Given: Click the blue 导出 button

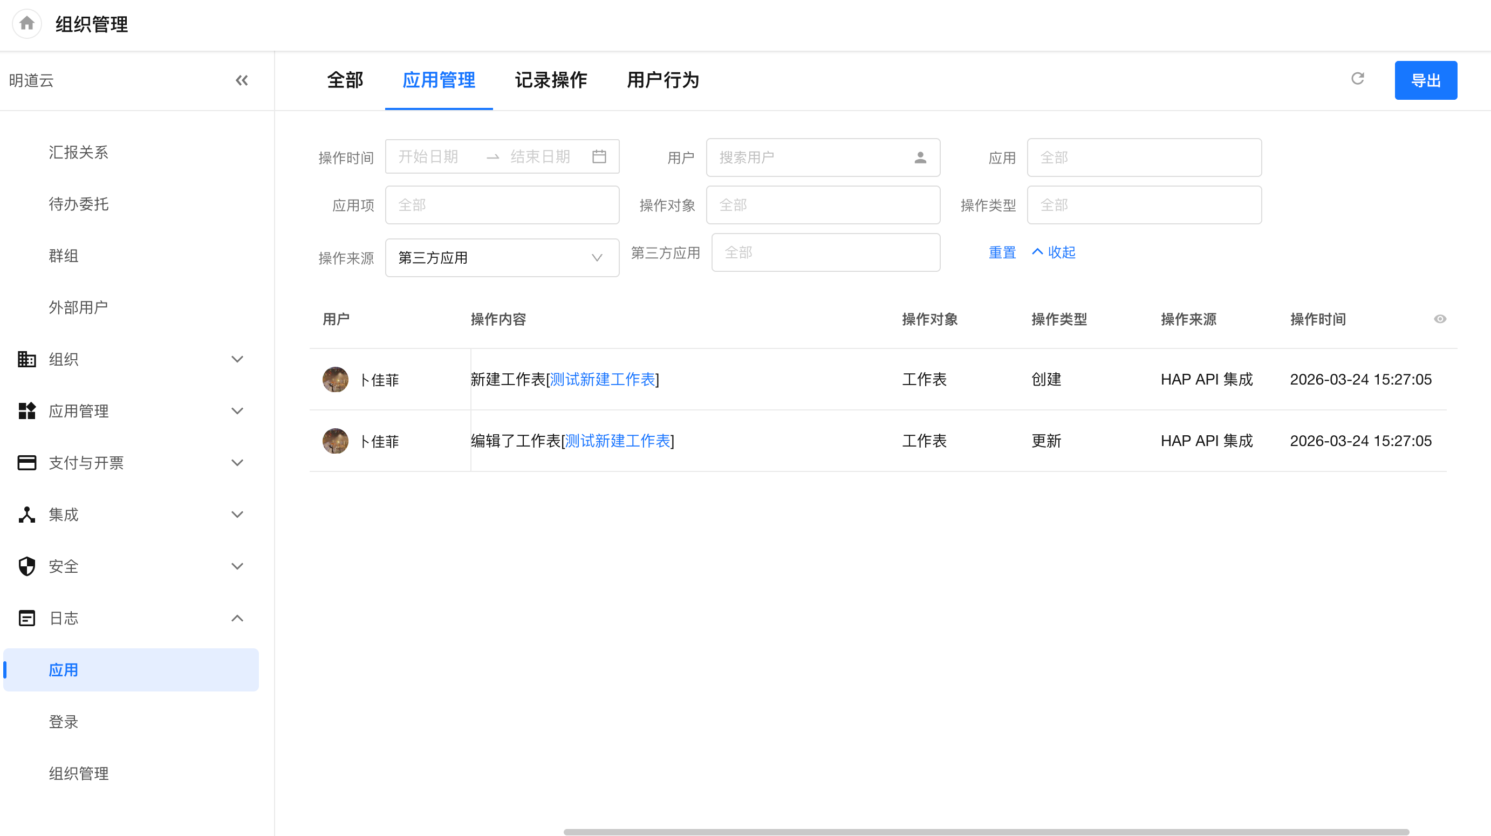Looking at the screenshot, I should coord(1425,80).
